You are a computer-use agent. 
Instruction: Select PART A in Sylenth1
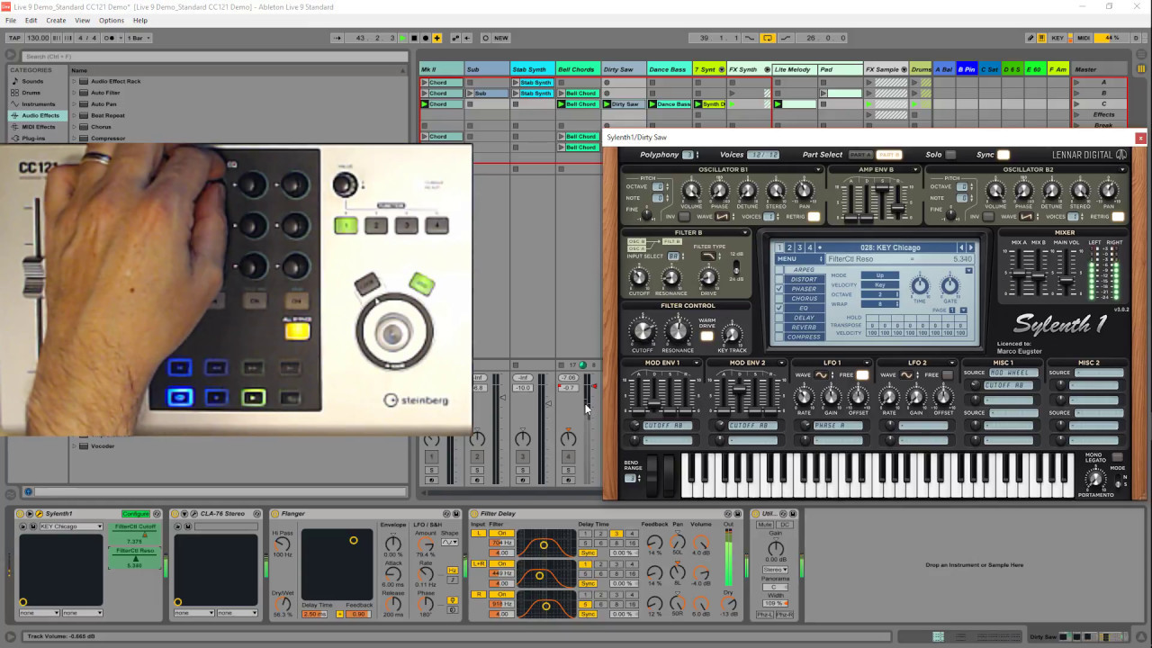coord(860,155)
